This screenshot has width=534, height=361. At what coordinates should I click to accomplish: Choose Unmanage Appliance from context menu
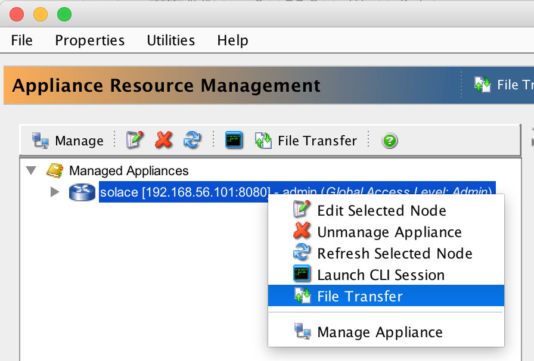tap(386, 232)
